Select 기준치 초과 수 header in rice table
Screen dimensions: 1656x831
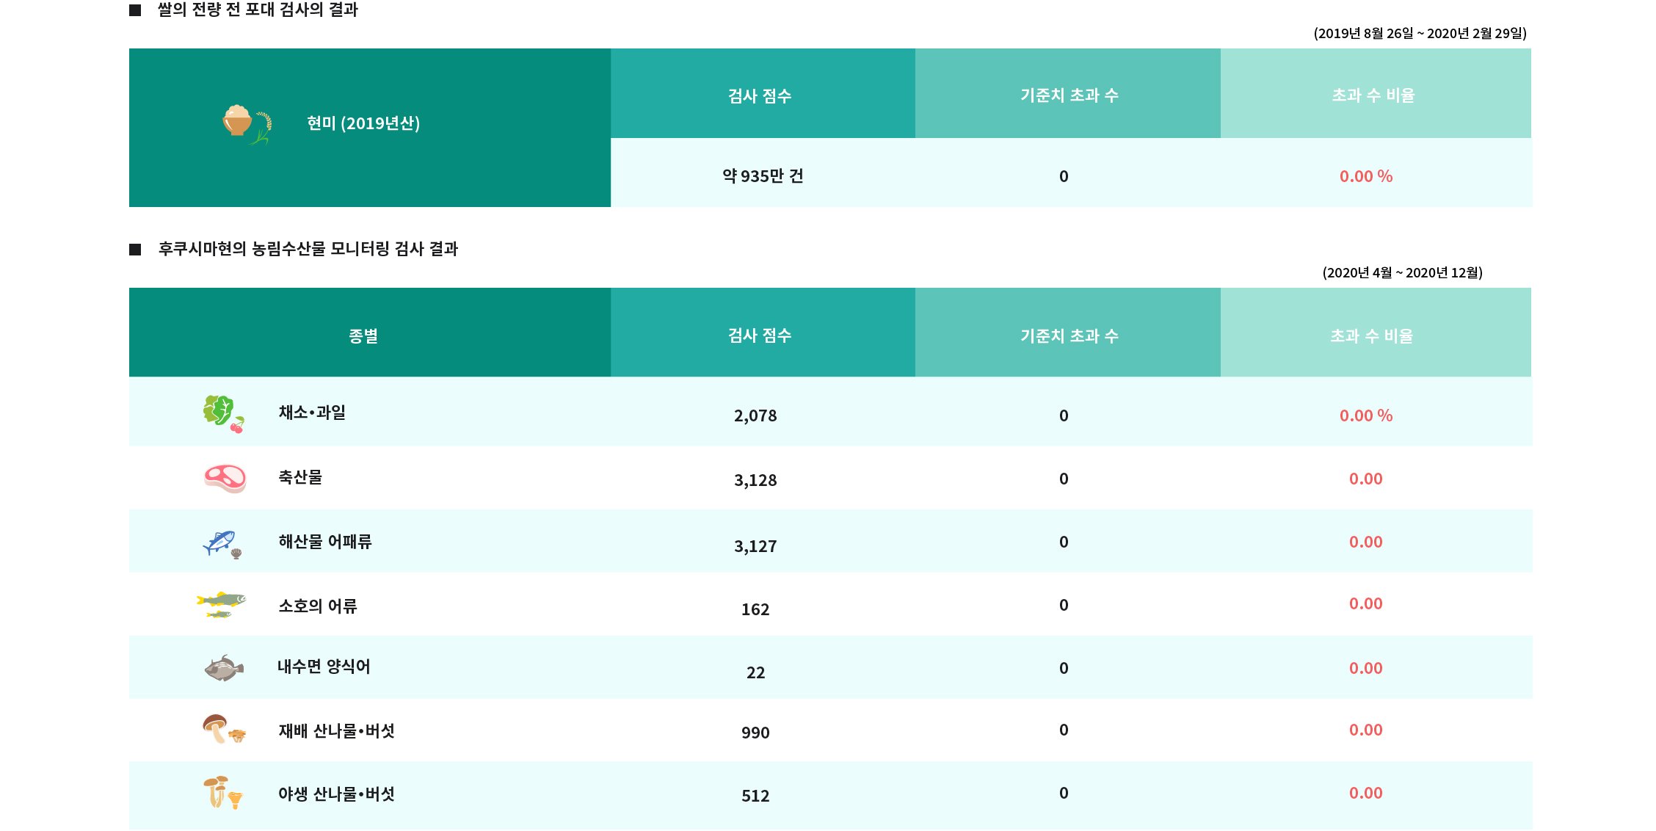(x=1068, y=93)
